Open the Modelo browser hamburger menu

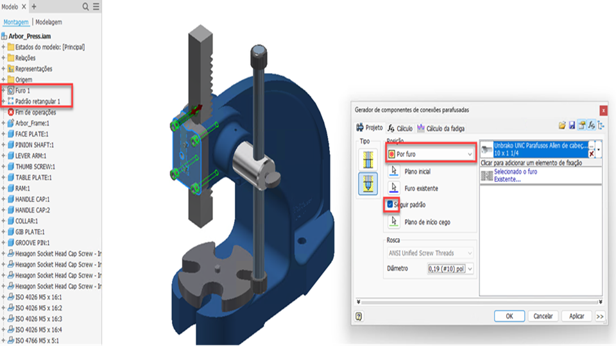(96, 6)
